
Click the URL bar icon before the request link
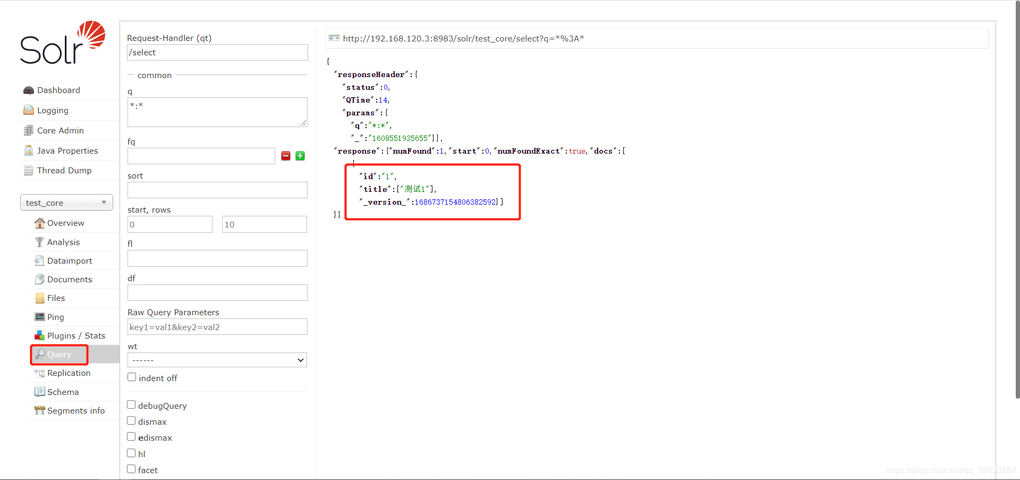point(334,38)
